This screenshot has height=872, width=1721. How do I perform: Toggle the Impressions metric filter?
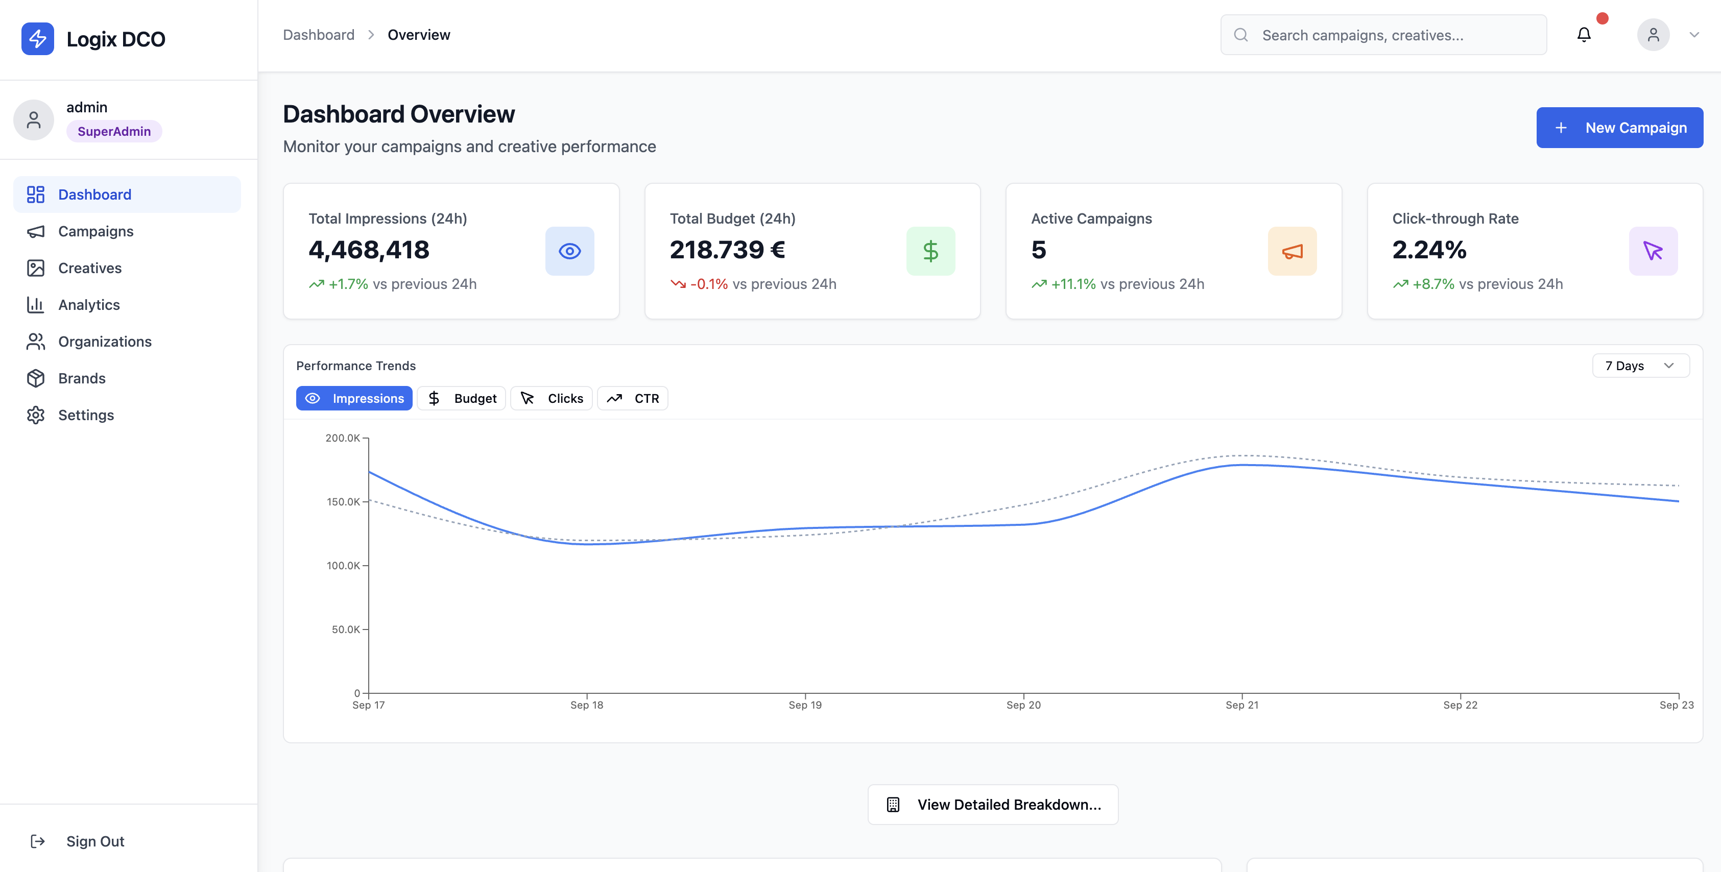click(x=354, y=398)
